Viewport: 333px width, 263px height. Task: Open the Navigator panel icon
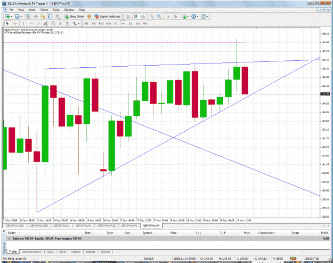[x=43, y=17]
